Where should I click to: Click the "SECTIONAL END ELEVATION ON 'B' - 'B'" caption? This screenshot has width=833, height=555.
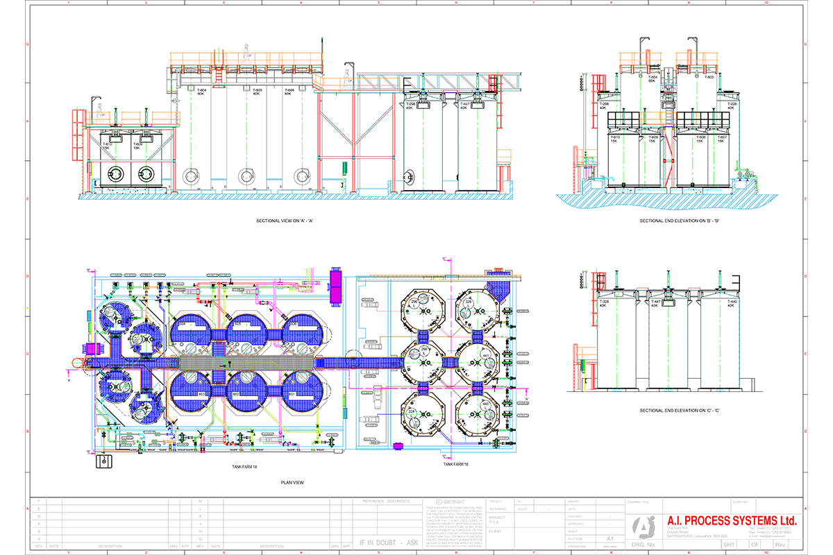pos(679,221)
